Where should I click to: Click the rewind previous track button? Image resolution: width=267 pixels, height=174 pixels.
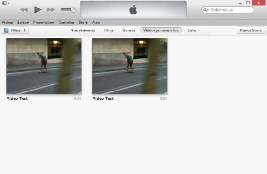pos(24,10)
